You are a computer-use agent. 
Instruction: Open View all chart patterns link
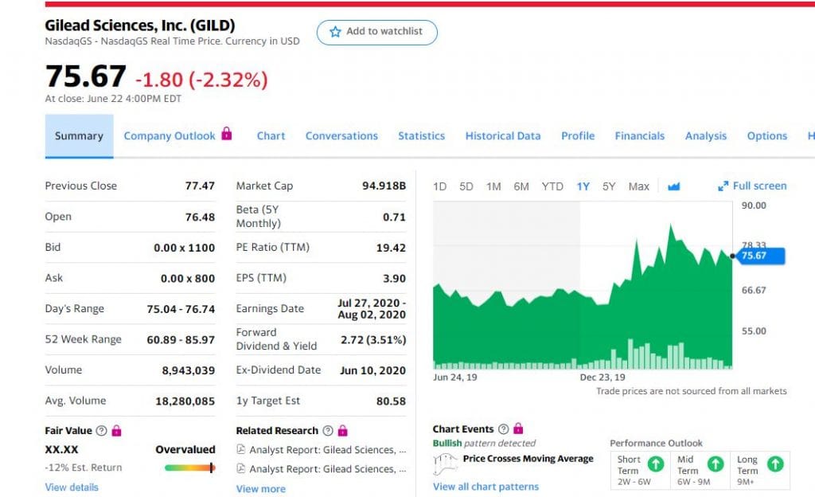(x=486, y=487)
